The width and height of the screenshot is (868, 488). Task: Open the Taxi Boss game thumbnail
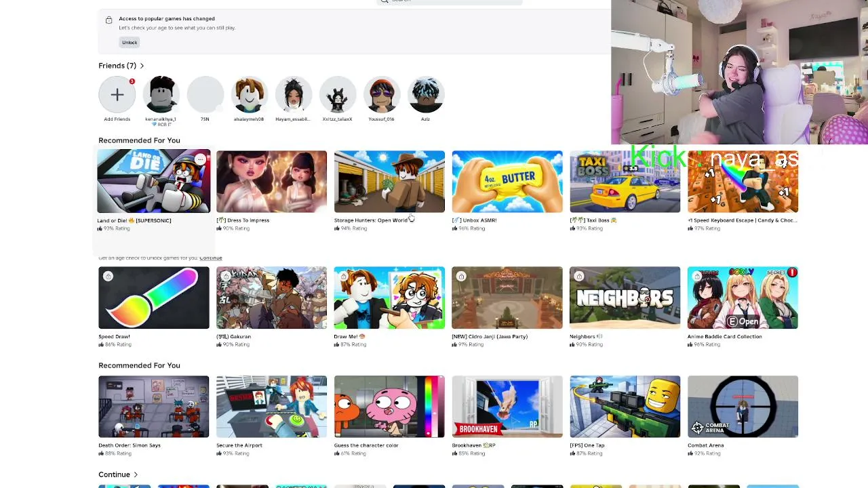pos(625,182)
